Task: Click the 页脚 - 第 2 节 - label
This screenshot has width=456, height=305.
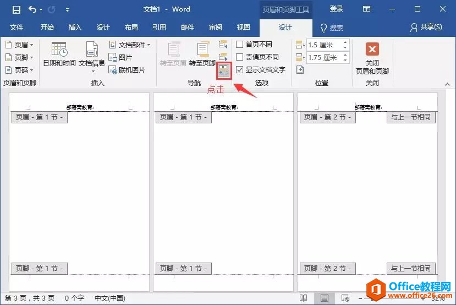Action: tap(327, 268)
